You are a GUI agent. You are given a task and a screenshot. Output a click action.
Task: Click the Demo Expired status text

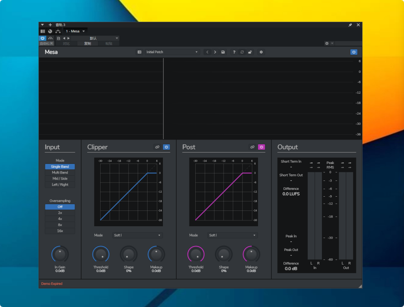click(x=52, y=284)
